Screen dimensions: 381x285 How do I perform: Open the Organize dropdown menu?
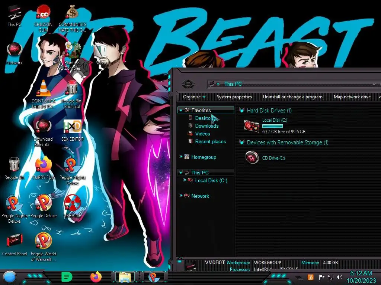[194, 97]
